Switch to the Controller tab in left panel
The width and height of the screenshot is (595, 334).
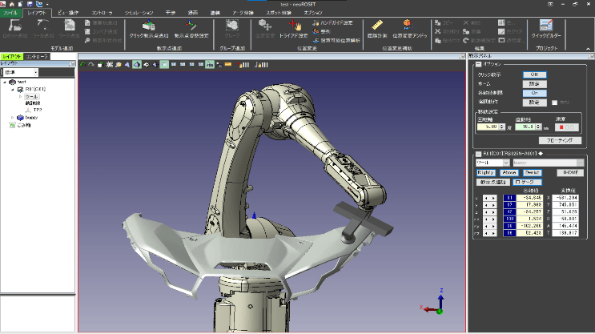point(38,57)
